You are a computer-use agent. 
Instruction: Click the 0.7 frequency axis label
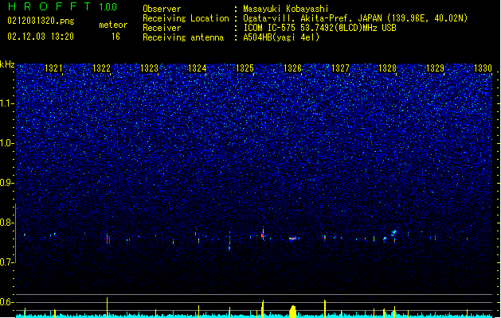(x=7, y=262)
